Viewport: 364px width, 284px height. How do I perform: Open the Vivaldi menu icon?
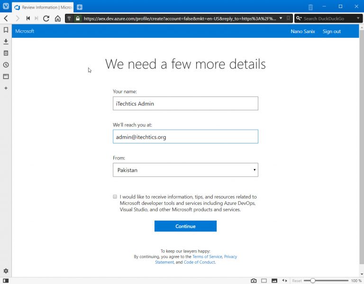pos(6,6)
